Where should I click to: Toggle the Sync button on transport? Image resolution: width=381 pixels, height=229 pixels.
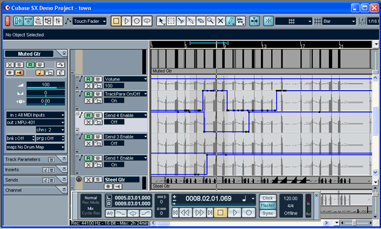point(267,213)
